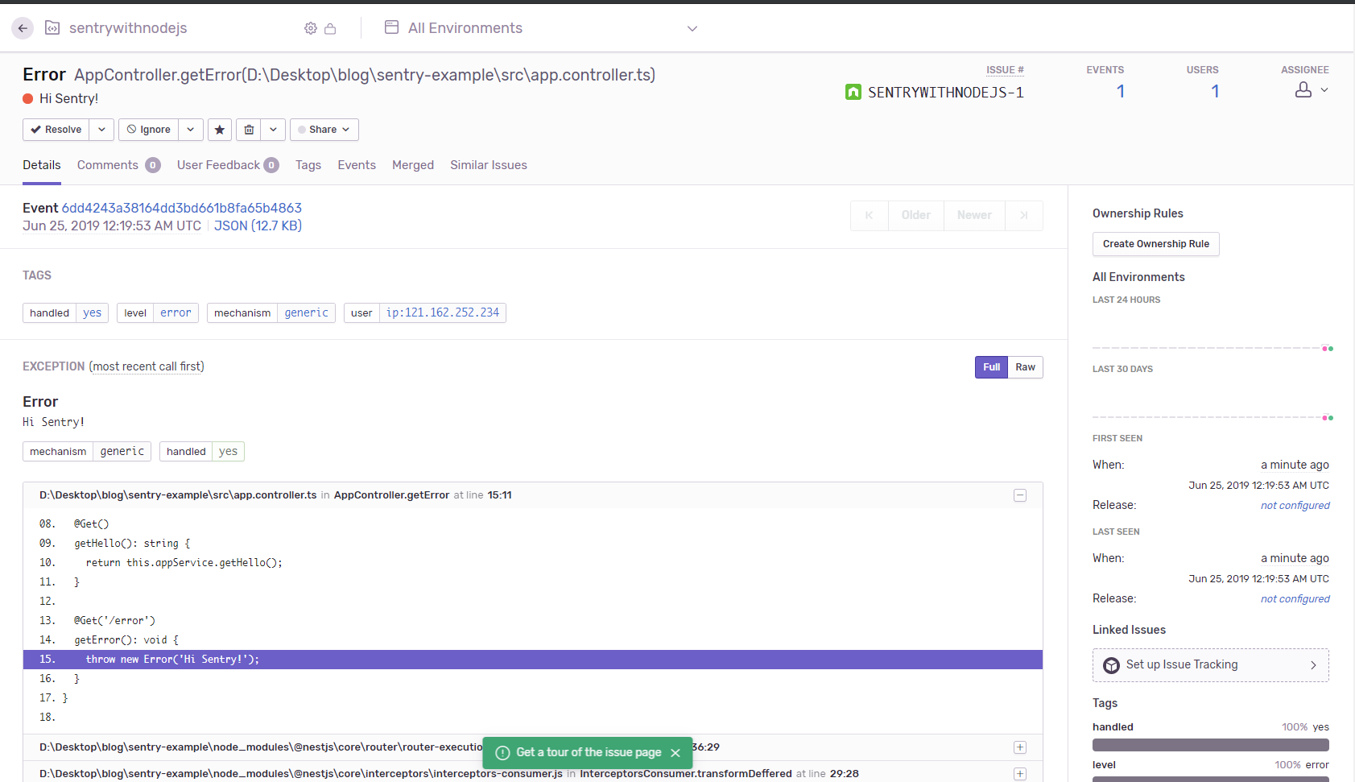This screenshot has height=782, width=1355.
Task: Toggle the most recent call first order
Action: point(147,366)
